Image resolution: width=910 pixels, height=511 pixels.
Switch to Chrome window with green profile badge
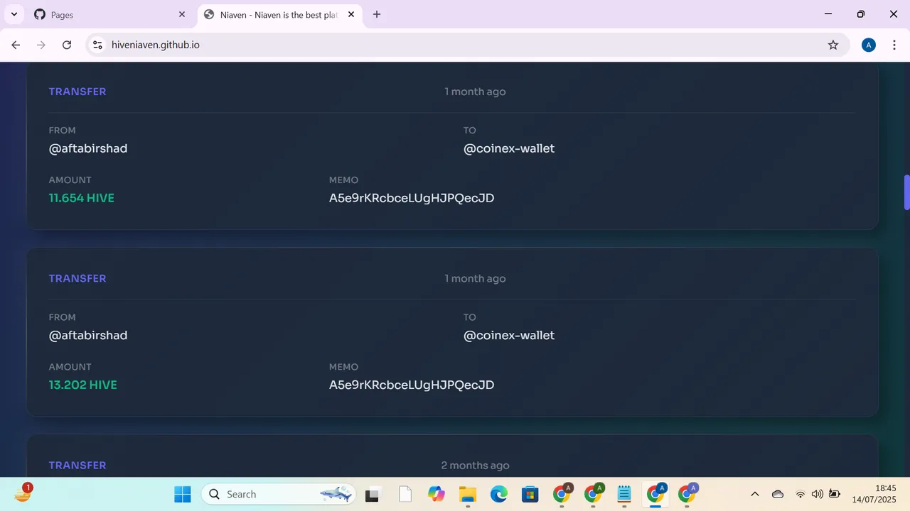pos(594,493)
